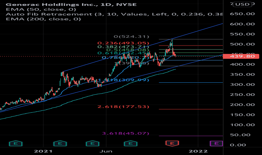Image resolution: width=262 pixels, height=155 pixels.
Task: Select the Generac Holdings Inc. chart title
Action: pyautogui.click(x=71, y=4)
